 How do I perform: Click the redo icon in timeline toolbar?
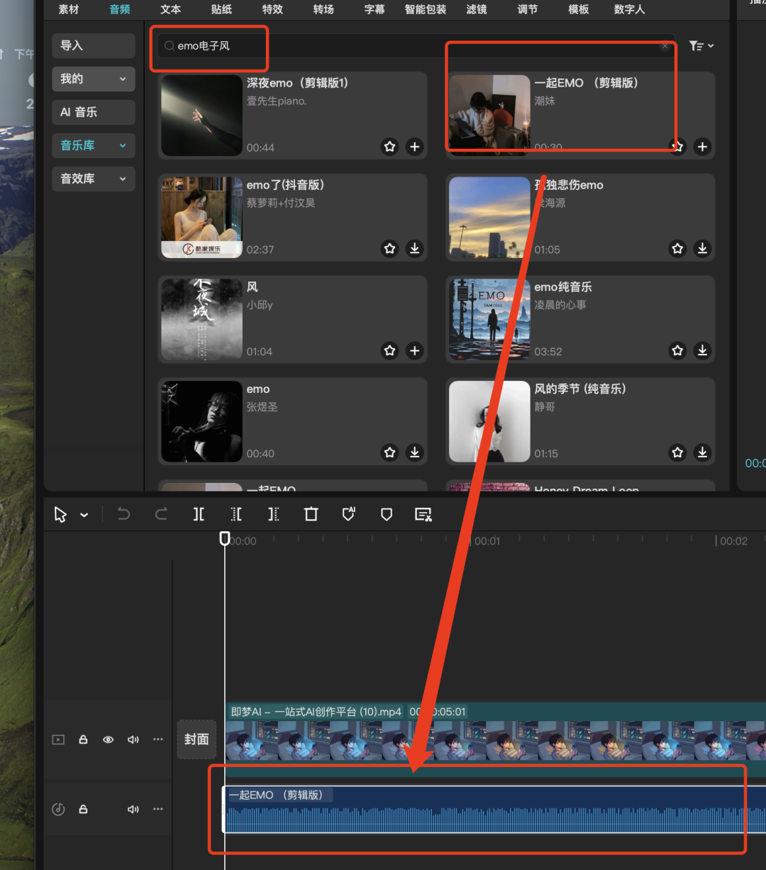[161, 514]
